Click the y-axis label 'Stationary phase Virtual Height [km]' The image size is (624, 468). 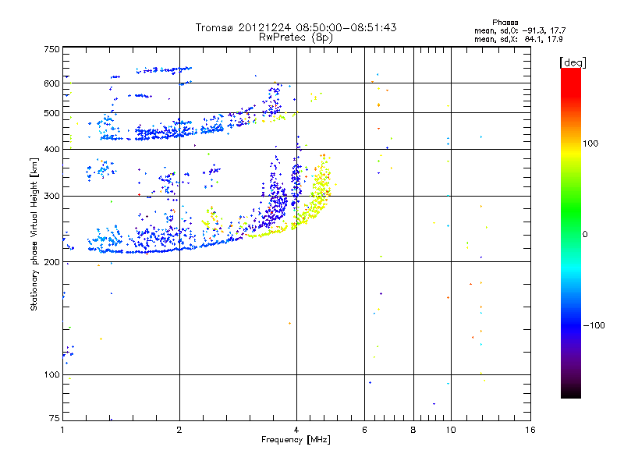(34, 234)
